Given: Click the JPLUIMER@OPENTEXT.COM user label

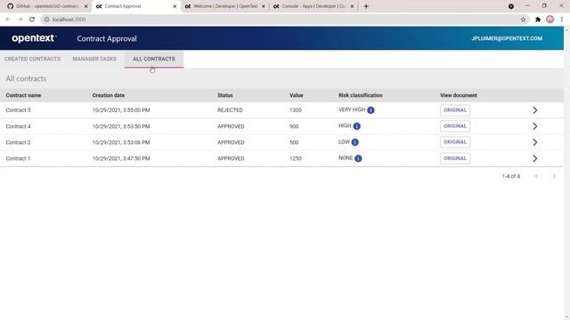Looking at the screenshot, I should point(507,38).
